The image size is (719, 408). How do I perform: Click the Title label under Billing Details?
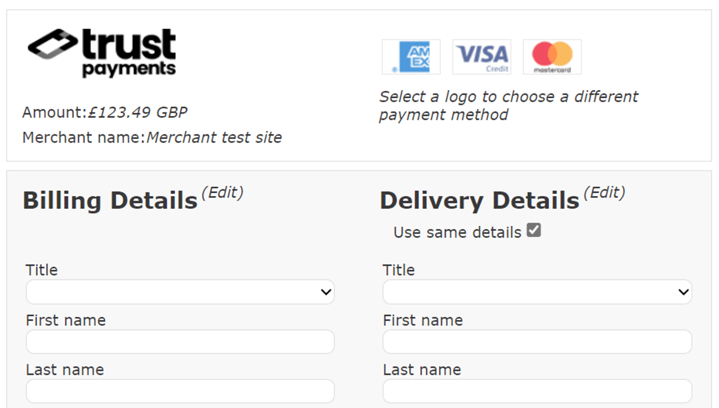click(x=41, y=270)
